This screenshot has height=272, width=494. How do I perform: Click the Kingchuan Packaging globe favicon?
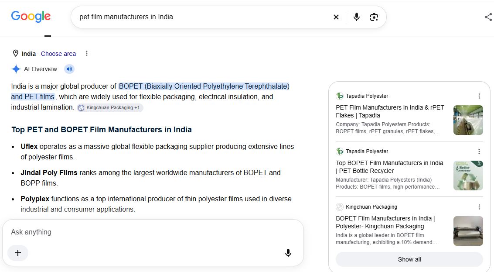(x=340, y=207)
